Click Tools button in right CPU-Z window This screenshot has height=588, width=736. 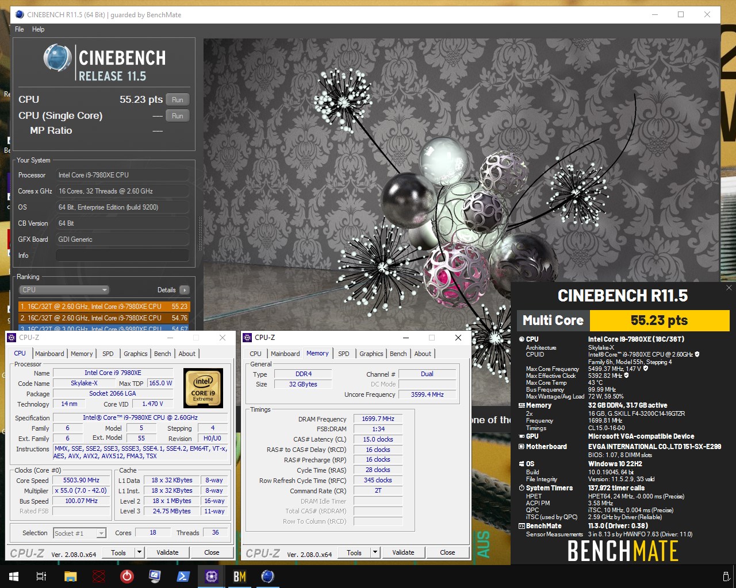(354, 552)
